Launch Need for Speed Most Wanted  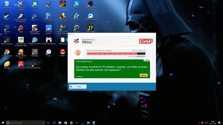point(35,30)
